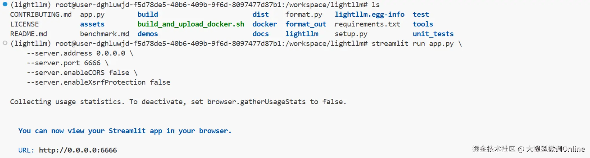Screen dimensions: 590x158
Task: Click the blue filled command status dot
Action: coord(5,4)
